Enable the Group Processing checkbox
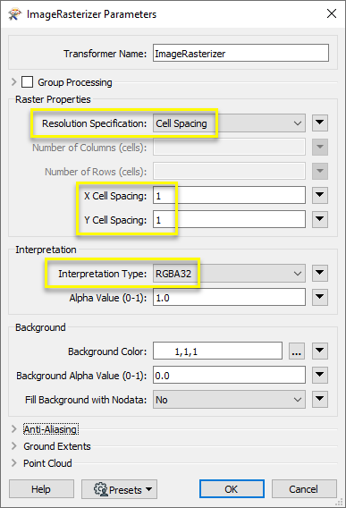Image resolution: width=346 pixels, height=508 pixels. 27,82
